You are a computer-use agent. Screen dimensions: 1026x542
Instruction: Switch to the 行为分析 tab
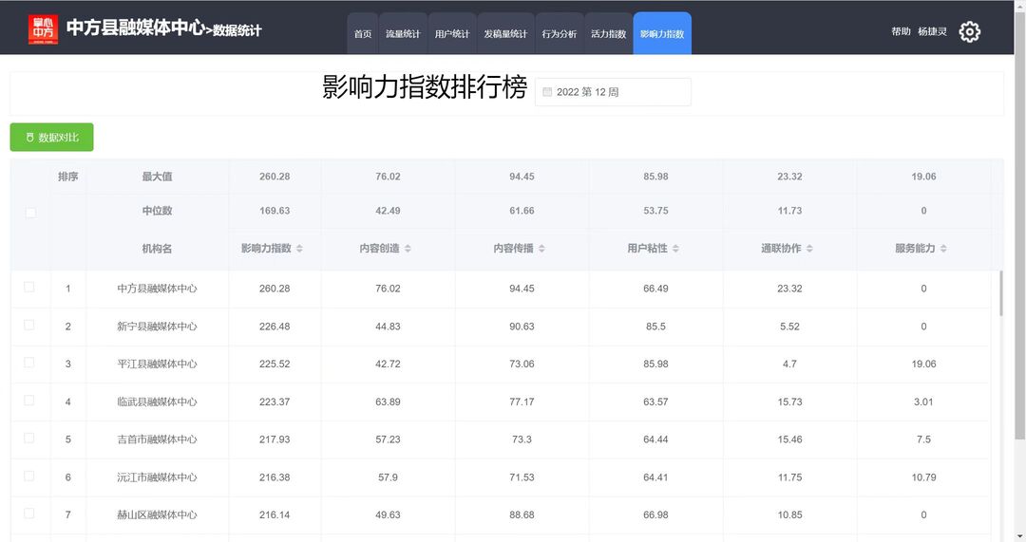point(559,33)
